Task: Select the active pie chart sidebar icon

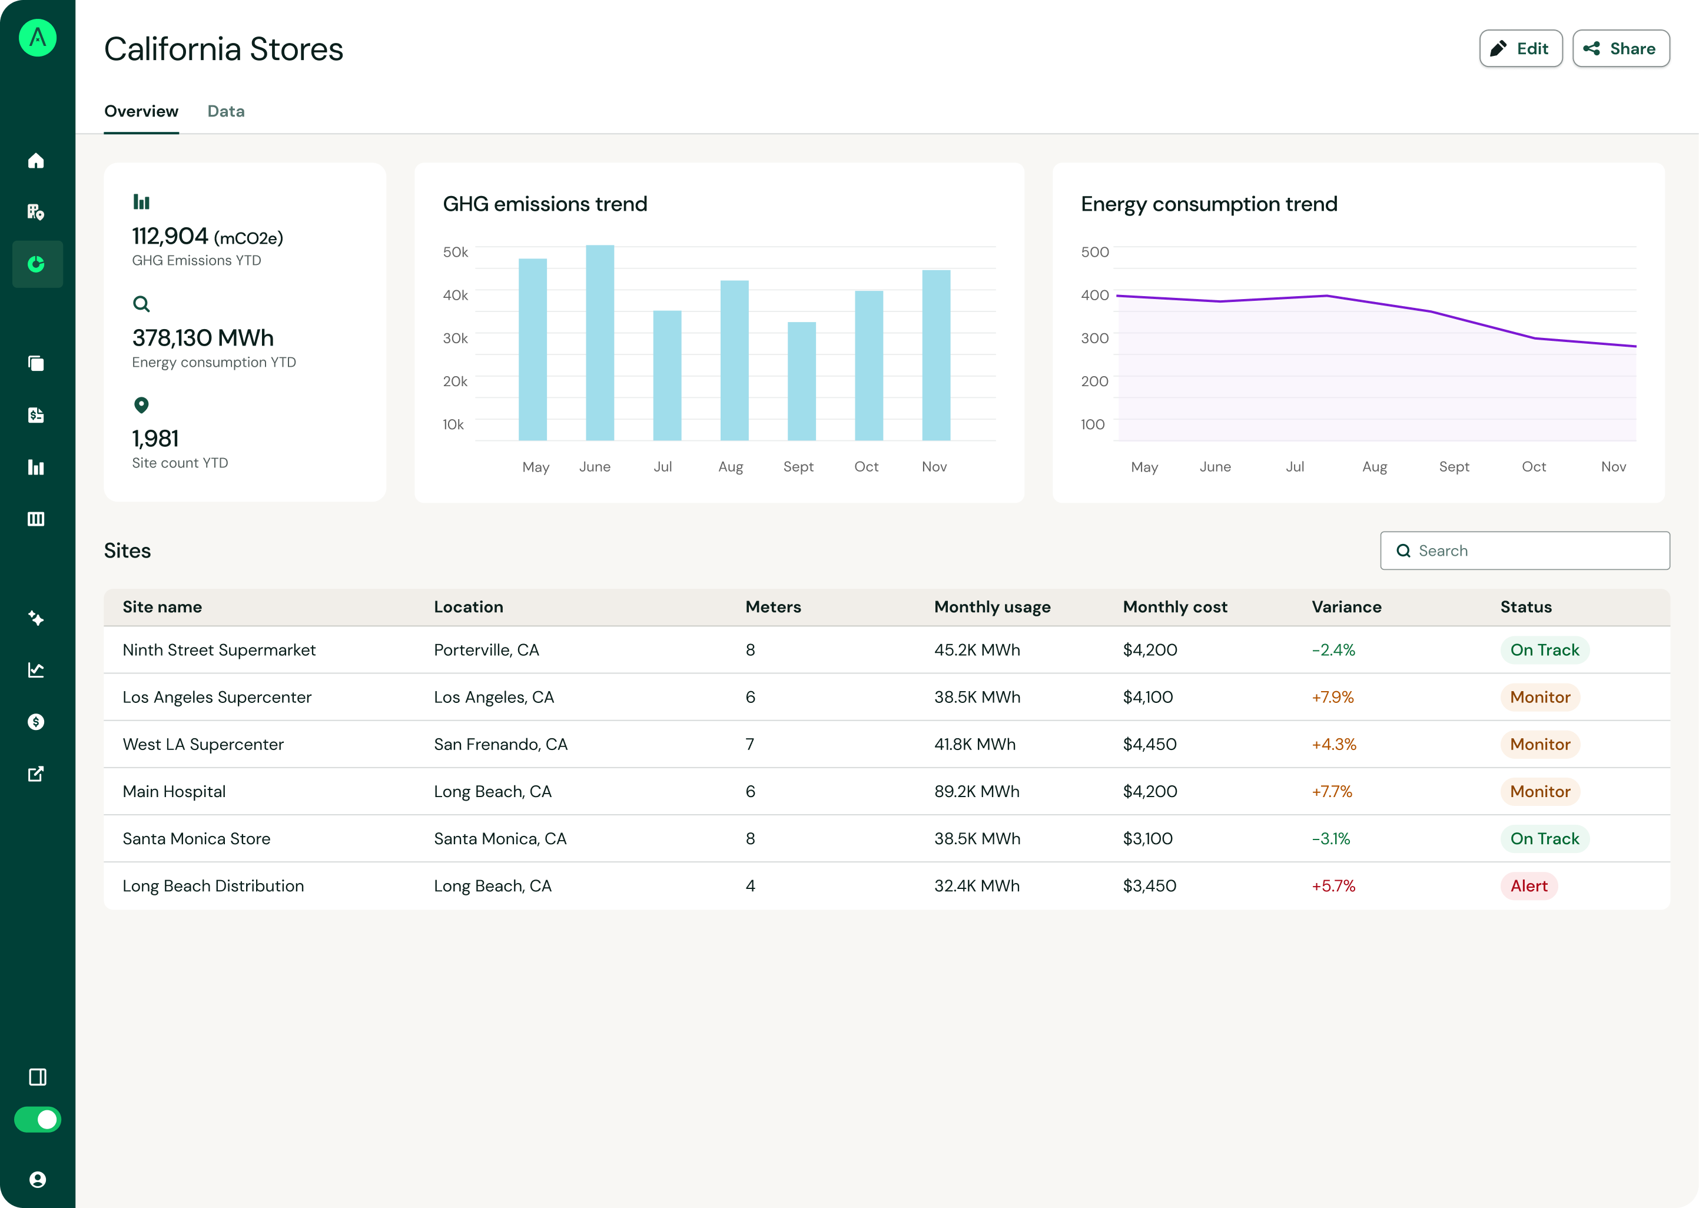Action: pyautogui.click(x=37, y=264)
